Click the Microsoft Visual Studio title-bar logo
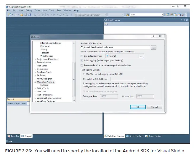This screenshot has height=157, width=194. tap(7, 7)
